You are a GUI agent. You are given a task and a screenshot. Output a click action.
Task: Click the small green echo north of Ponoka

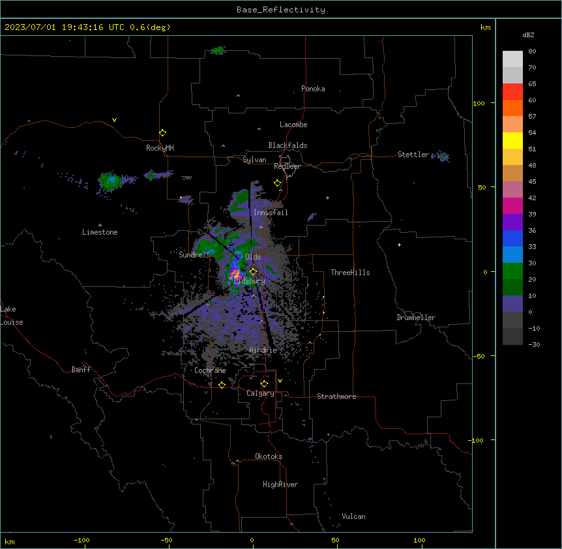218,50
